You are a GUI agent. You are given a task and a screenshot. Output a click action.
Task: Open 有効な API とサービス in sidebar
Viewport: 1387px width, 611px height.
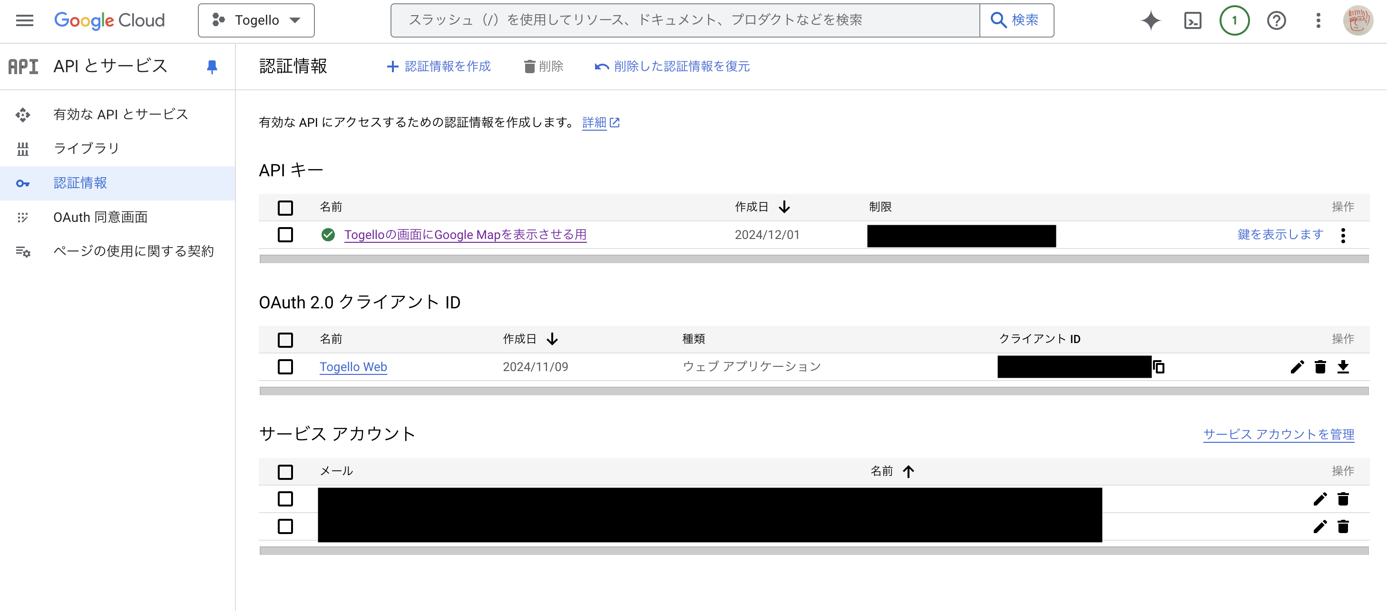117,114
